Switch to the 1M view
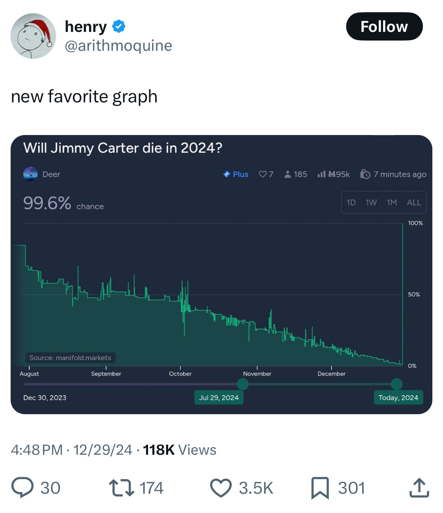Viewport: 443px width, 513px height. [391, 202]
